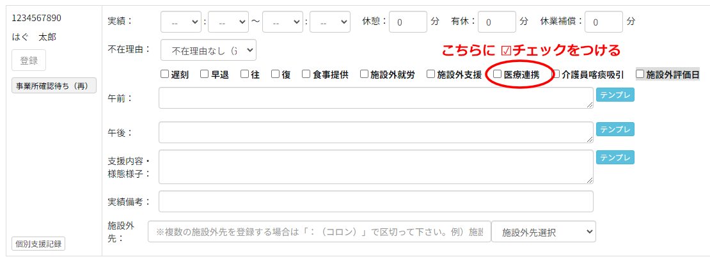Check the 医療連携 checkbox

pos(498,74)
